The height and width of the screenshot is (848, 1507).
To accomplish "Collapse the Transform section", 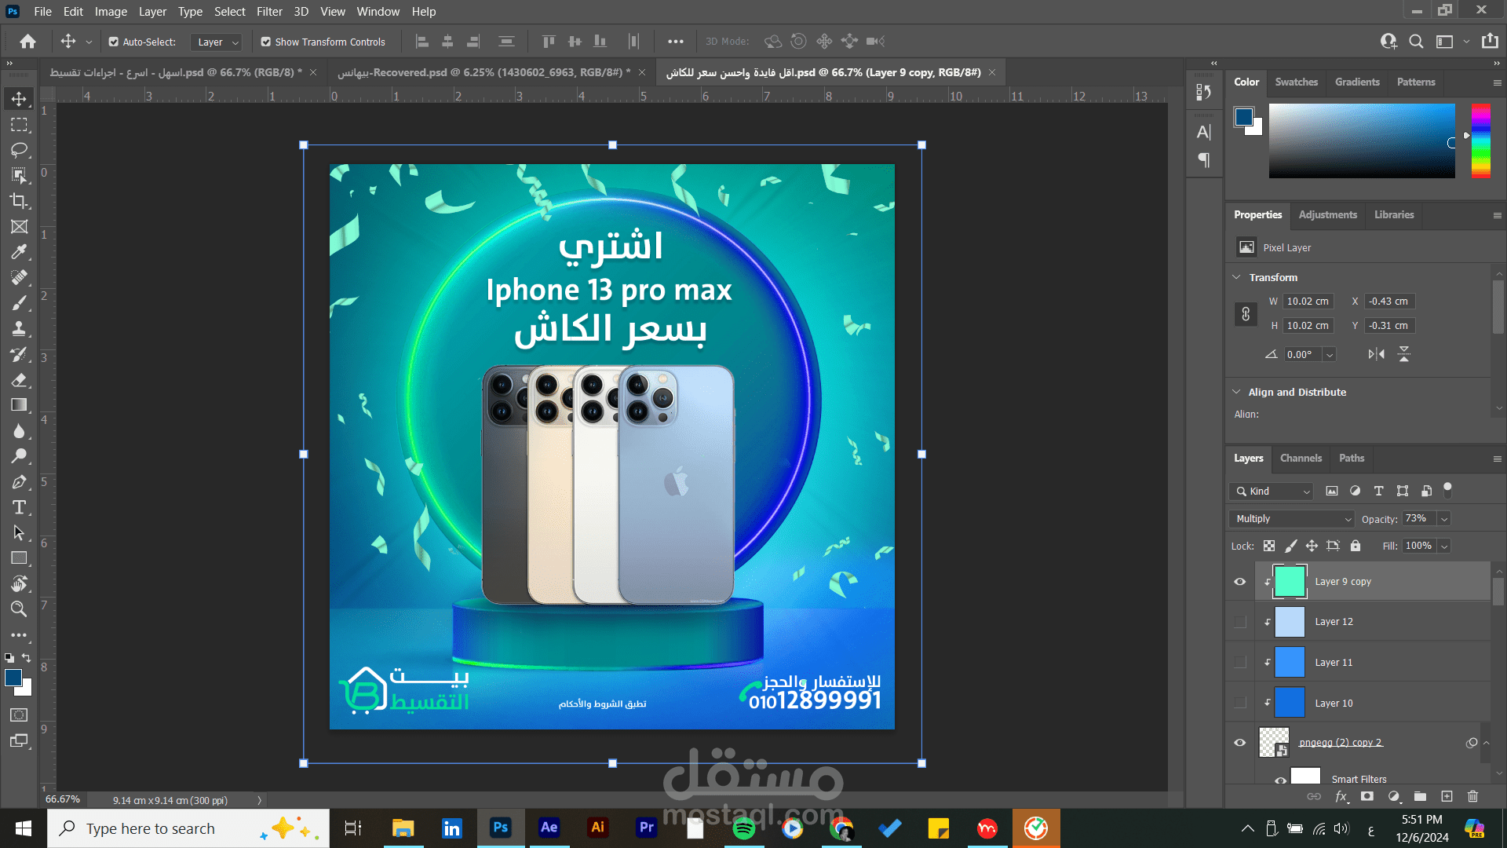I will [x=1237, y=277].
